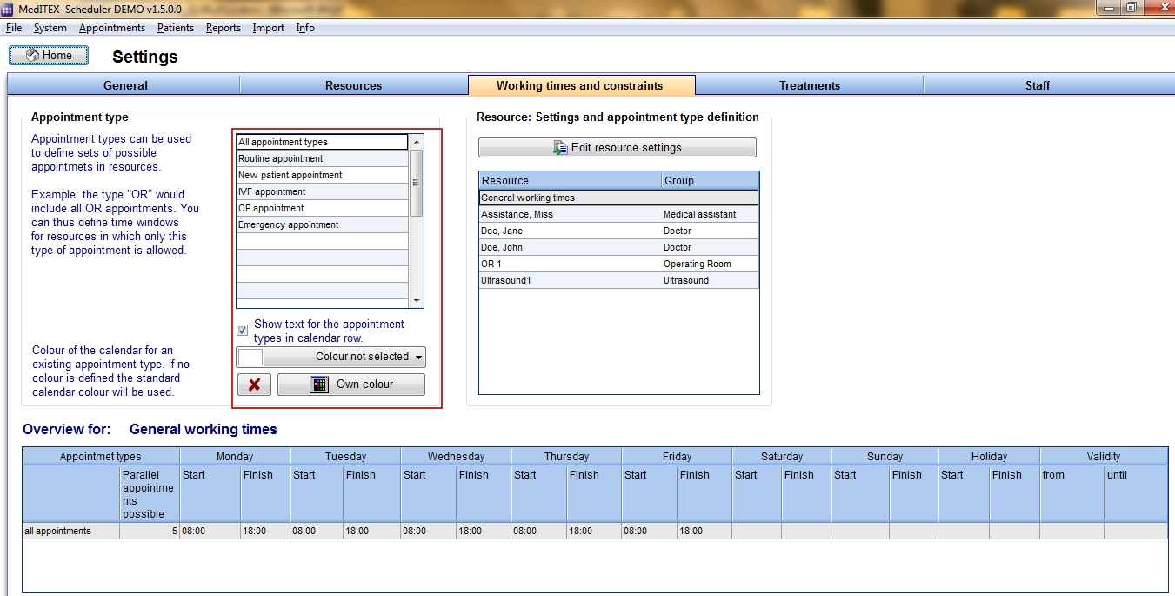Select Assistance, Miss resource row
The image size is (1175, 596).
618,214
